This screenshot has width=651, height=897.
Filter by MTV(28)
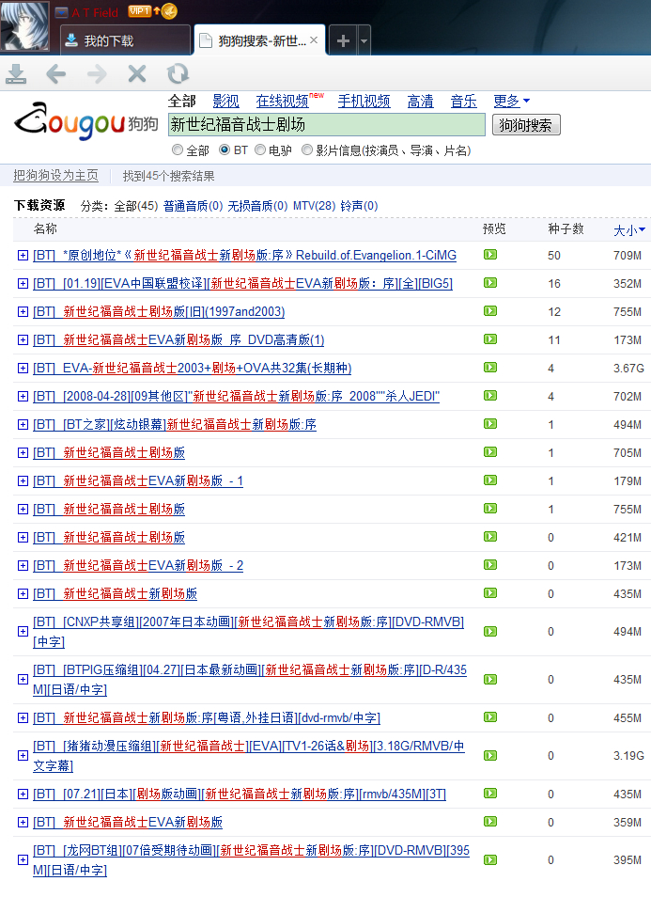[x=315, y=206]
